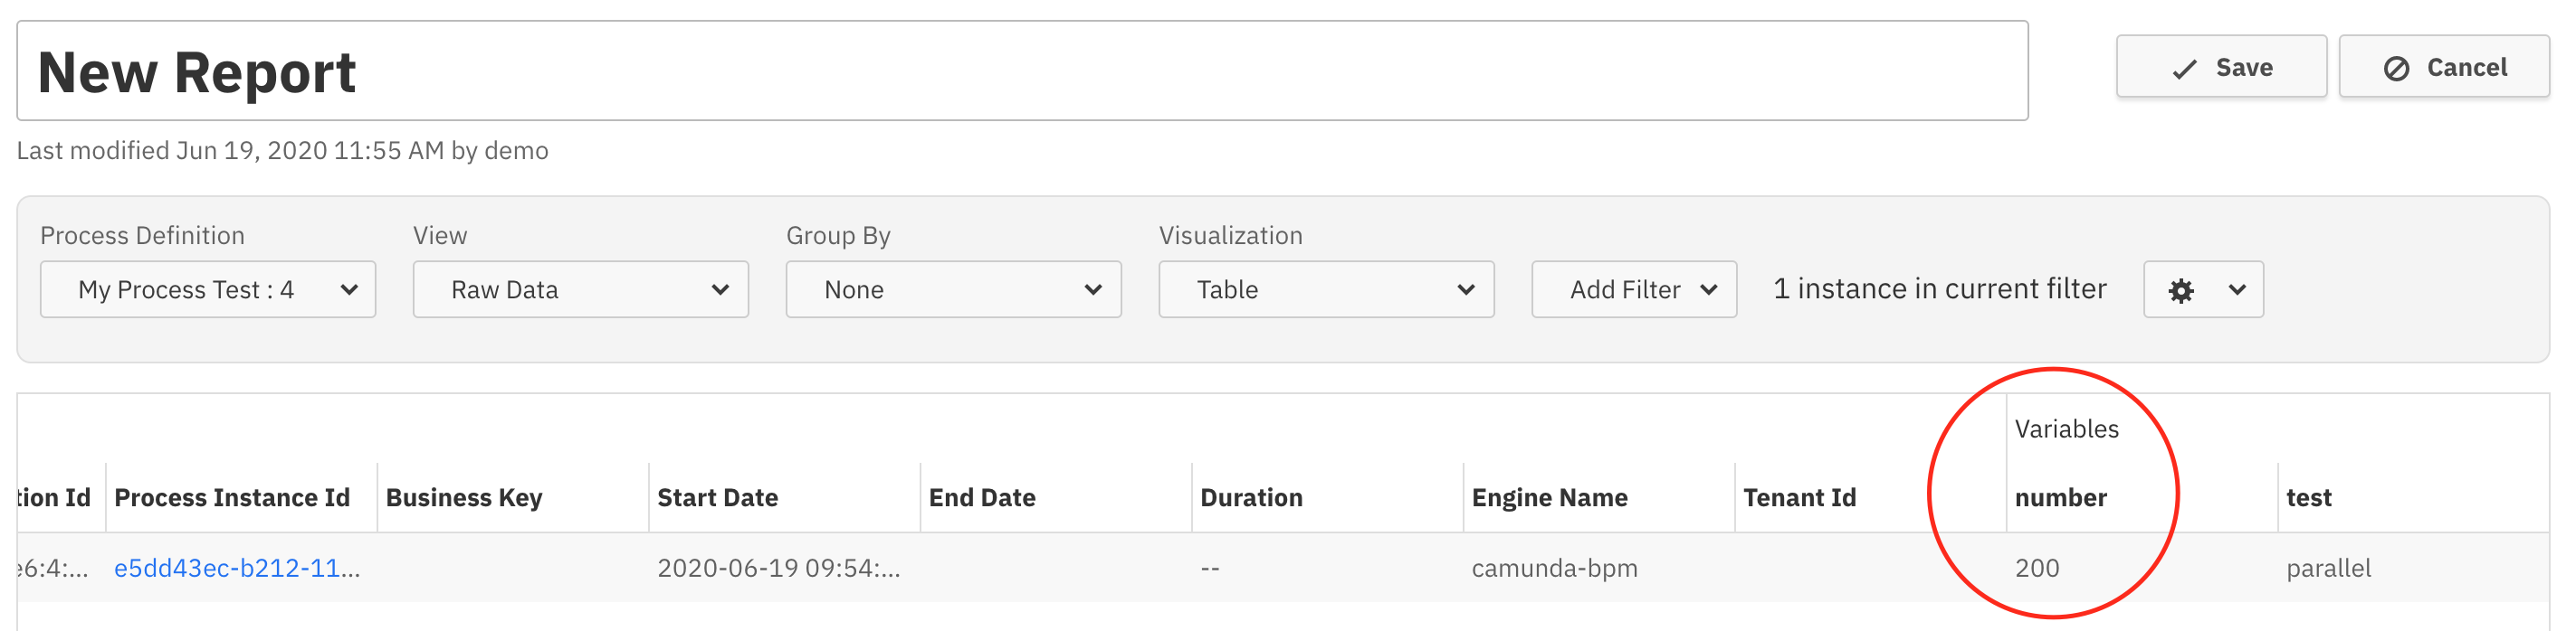This screenshot has height=631, width=2576.
Task: Expand the View dropdown showing Raw Data
Action: 580,289
